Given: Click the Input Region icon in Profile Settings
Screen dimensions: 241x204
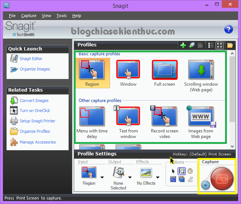Looking at the screenshot, I should click(x=89, y=172).
